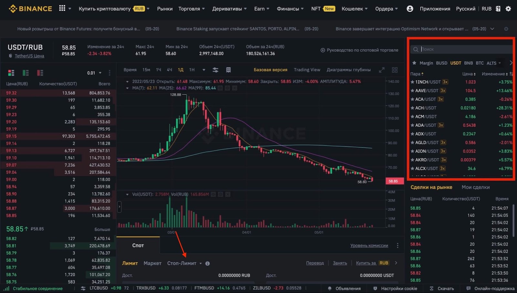Open the user profile icon

click(410, 9)
